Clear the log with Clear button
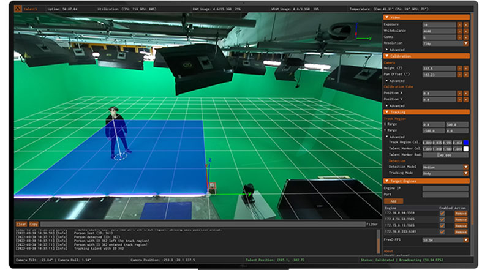The width and height of the screenshot is (490, 270). click(x=21, y=224)
